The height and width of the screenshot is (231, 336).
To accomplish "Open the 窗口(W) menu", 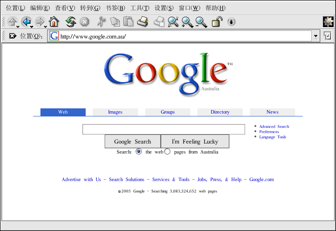I will 189,8.
